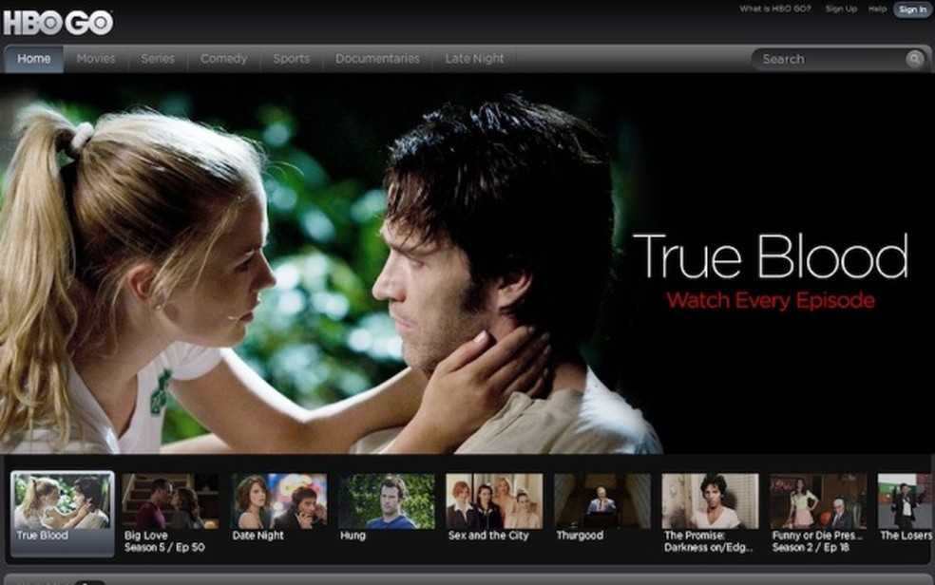Click inside the Search input field
This screenshot has width=935, height=585.
point(827,58)
